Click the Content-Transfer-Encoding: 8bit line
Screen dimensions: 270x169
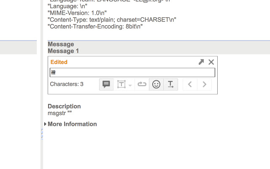[x=95, y=26]
